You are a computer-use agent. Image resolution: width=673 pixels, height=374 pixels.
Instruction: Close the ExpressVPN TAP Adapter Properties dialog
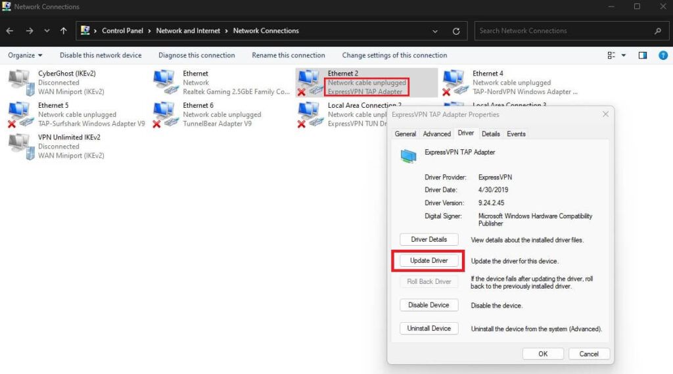point(605,114)
